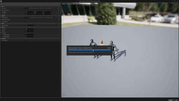
Task: Collapse the Base Obj Transform group
Action: click(x=1, y=10)
